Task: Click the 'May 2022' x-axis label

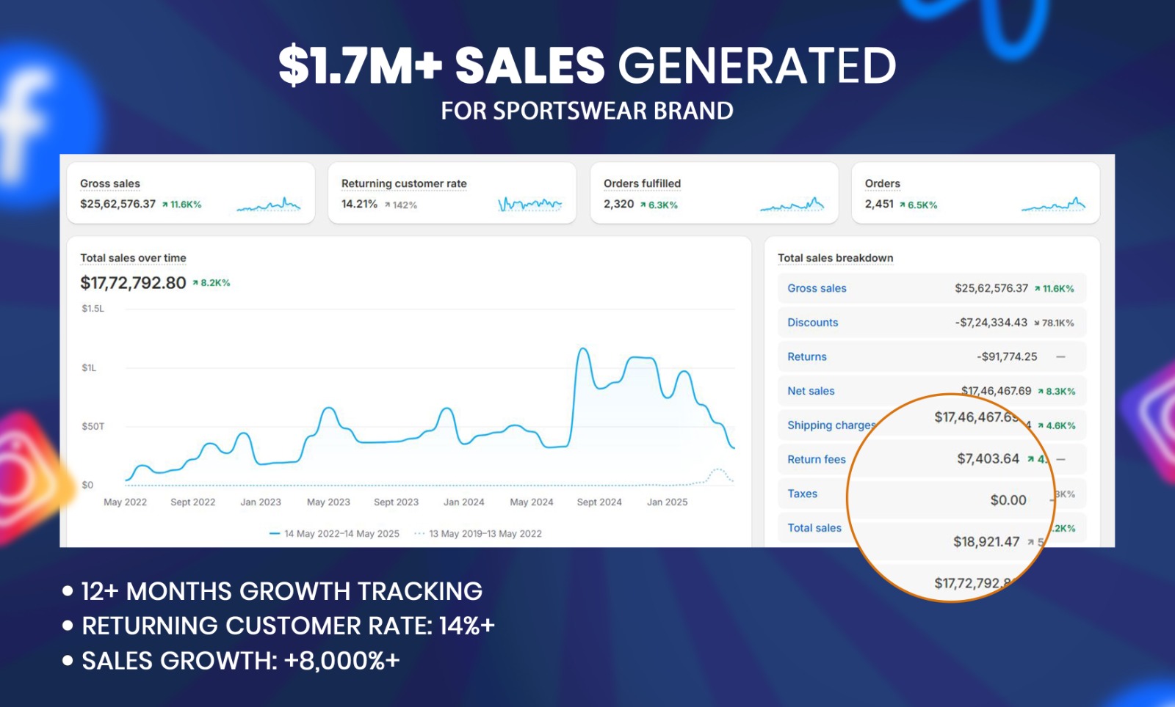Action: point(126,502)
